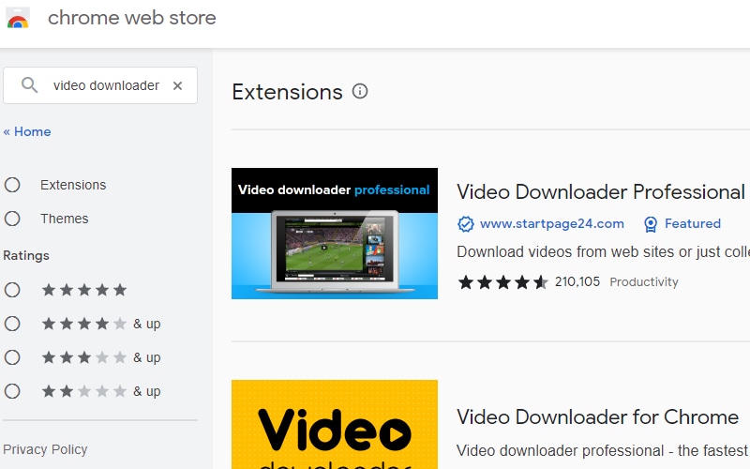Go back via the « Home link
This screenshot has height=469, width=750.
tap(27, 131)
